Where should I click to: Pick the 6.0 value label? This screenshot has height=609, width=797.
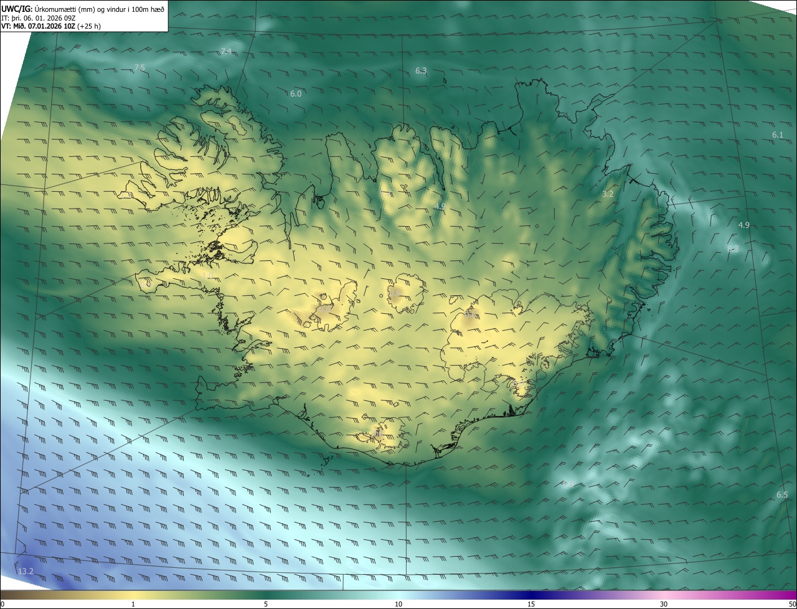[296, 93]
